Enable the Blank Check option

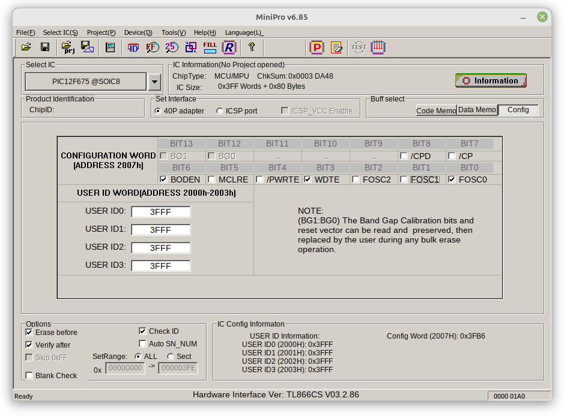[29, 375]
